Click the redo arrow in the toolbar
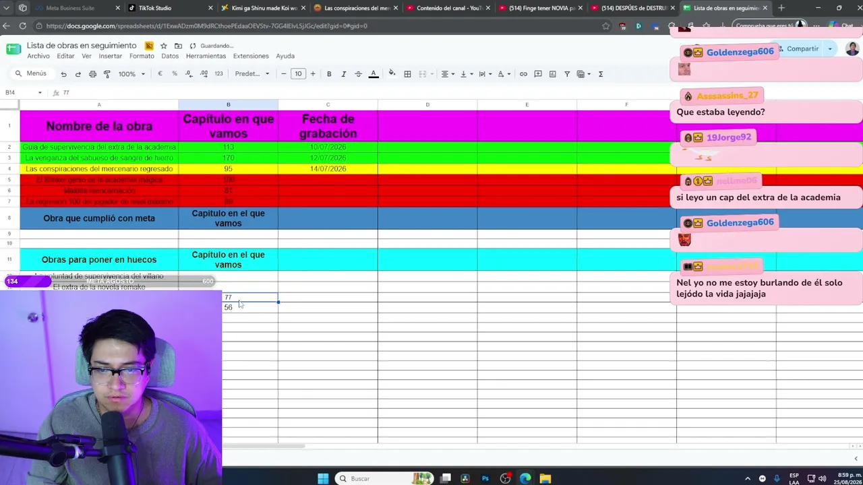The image size is (863, 485). pyautogui.click(x=78, y=74)
